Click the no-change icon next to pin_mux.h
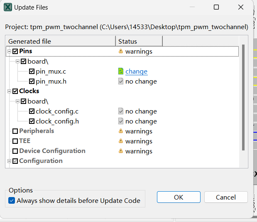The image size is (257, 222). point(121,81)
